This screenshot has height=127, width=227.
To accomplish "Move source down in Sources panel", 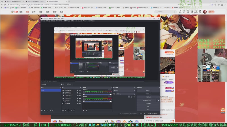I will [74, 110].
